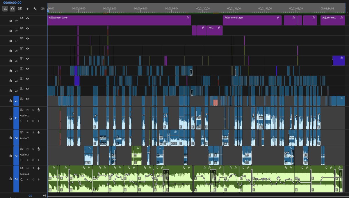The width and height of the screenshot is (349, 198).
Task: Click the Audio 2 track name
Action: (x=24, y=138)
